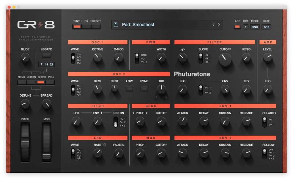This screenshot has height=180, width=293.
Task: Open the arpeggiator RATE 1/16 selector
Action: pyautogui.click(x=266, y=27)
